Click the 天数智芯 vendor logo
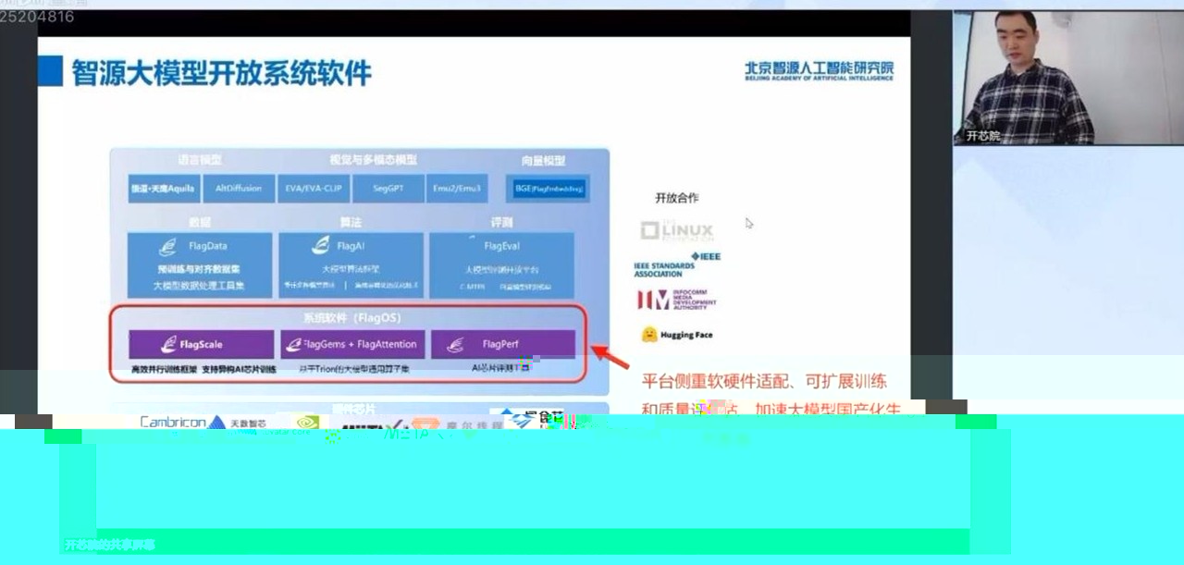 coord(238,424)
